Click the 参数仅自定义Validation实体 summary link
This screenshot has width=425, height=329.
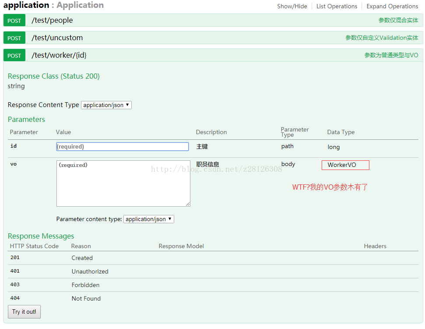pos(382,38)
